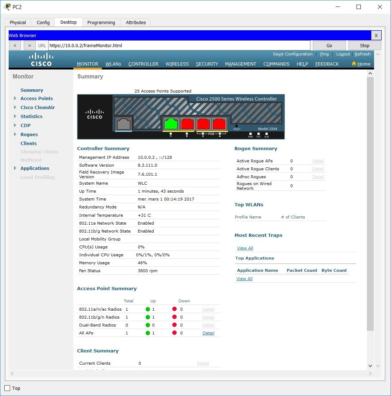Open the CONTROLLER menu
This screenshot has width=391, height=396.
point(144,64)
